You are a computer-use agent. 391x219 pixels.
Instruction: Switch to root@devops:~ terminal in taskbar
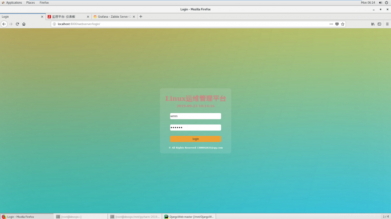81,217
